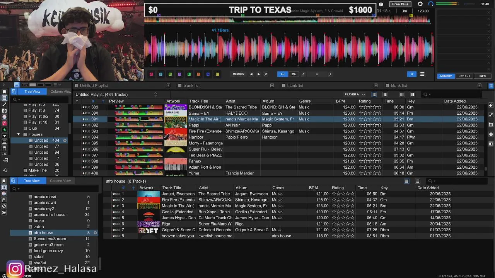495x278 pixels.
Task: Toggle the split panel icon in upper list
Action: [413, 95]
